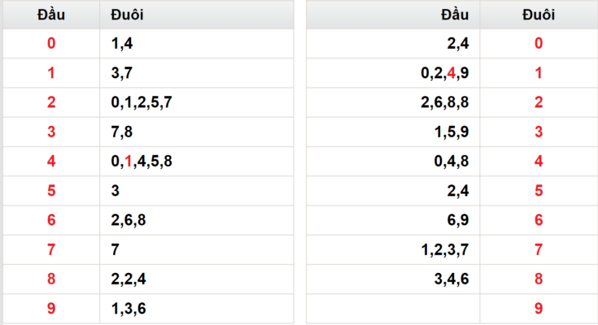This screenshot has width=598, height=325.
Task: Click the cell showing 2,6,8
Action: point(197,220)
